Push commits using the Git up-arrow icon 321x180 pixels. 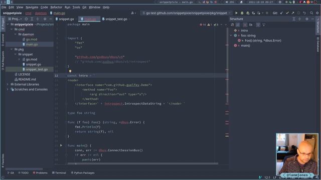click(x=293, y=13)
